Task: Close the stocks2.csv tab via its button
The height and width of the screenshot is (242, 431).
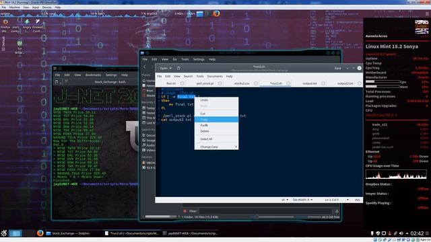Action: point(256,83)
